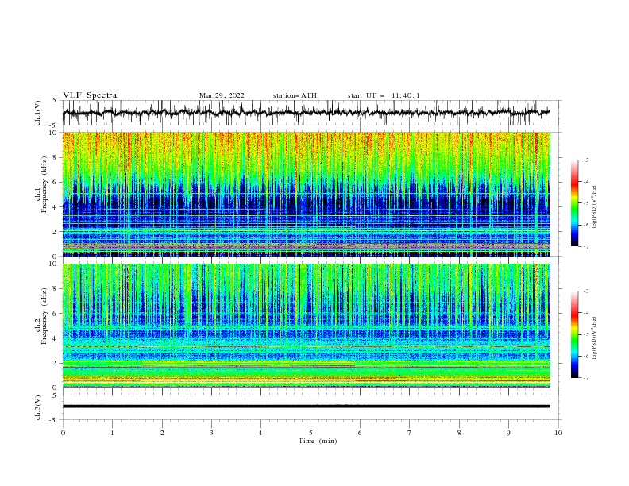Click the date "Mar.29, 2022"
Image resolution: width=629 pixels, height=486 pixels.
pos(222,95)
